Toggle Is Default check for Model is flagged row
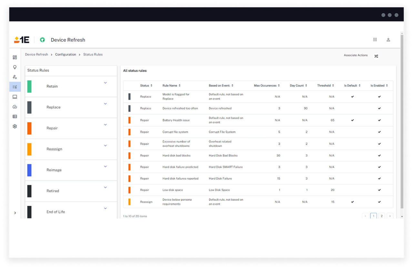The image size is (413, 269). 352,97
